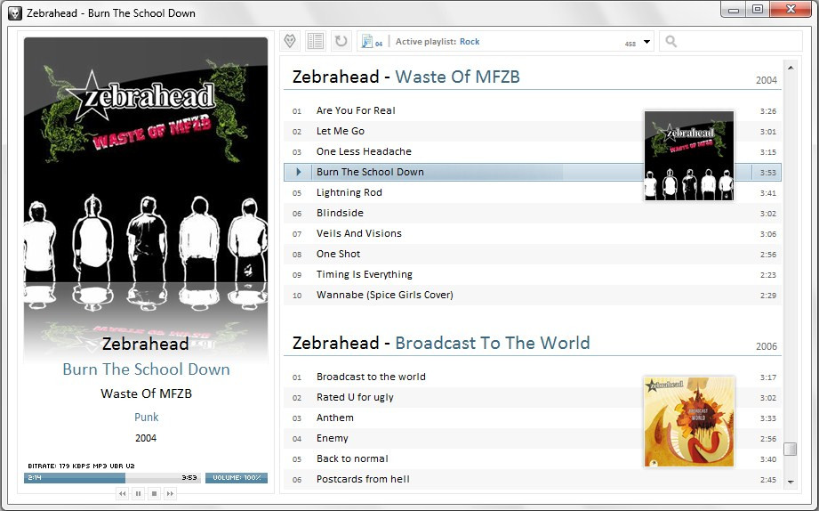Select track Broadcast to the world
Image resolution: width=819 pixels, height=511 pixels.
pyautogui.click(x=533, y=377)
